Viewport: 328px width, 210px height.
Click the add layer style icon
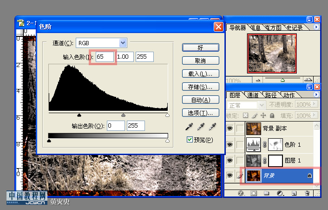241,193
